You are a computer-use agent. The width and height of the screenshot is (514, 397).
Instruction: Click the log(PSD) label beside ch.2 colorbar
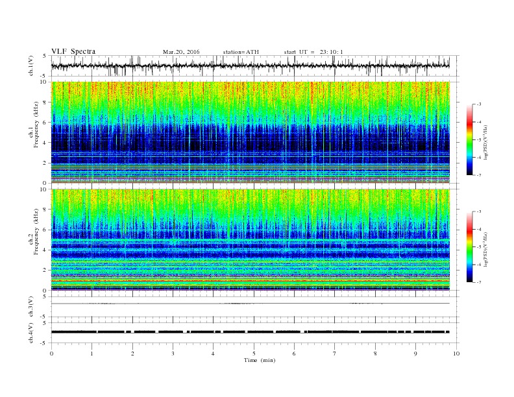[487, 249]
